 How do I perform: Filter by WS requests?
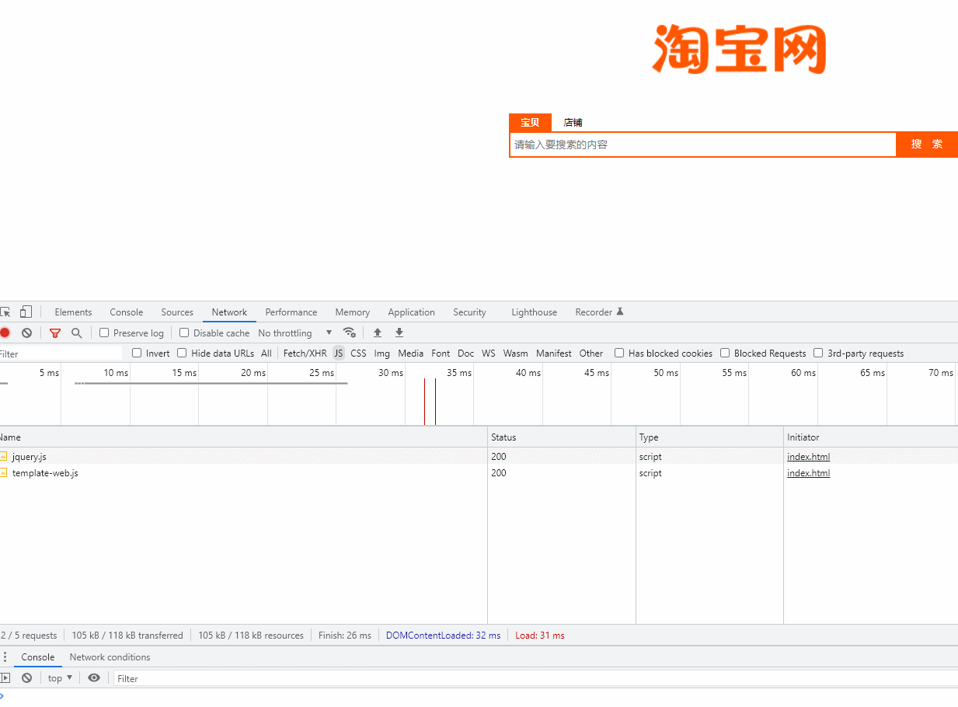coord(488,353)
